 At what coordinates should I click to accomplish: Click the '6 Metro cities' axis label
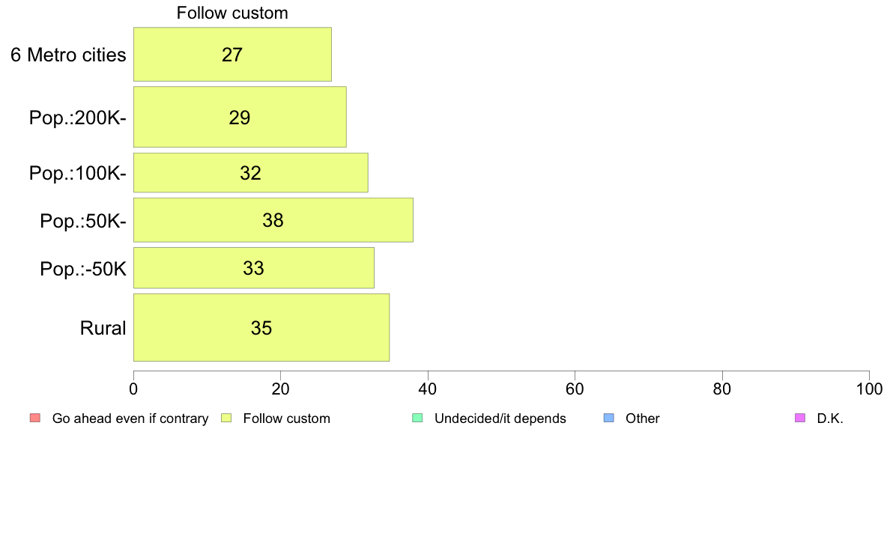coord(68,55)
